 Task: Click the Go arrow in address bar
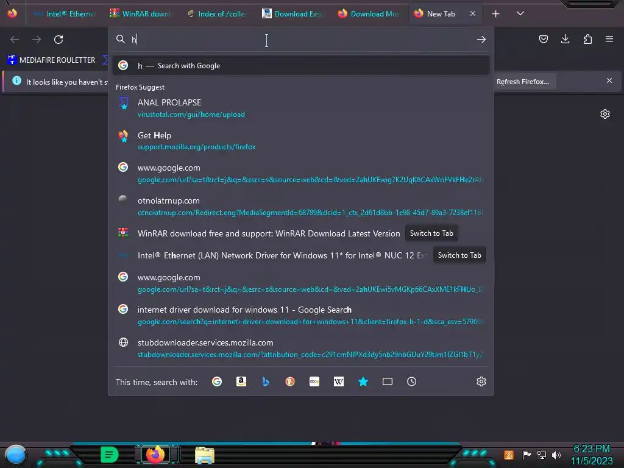point(481,40)
